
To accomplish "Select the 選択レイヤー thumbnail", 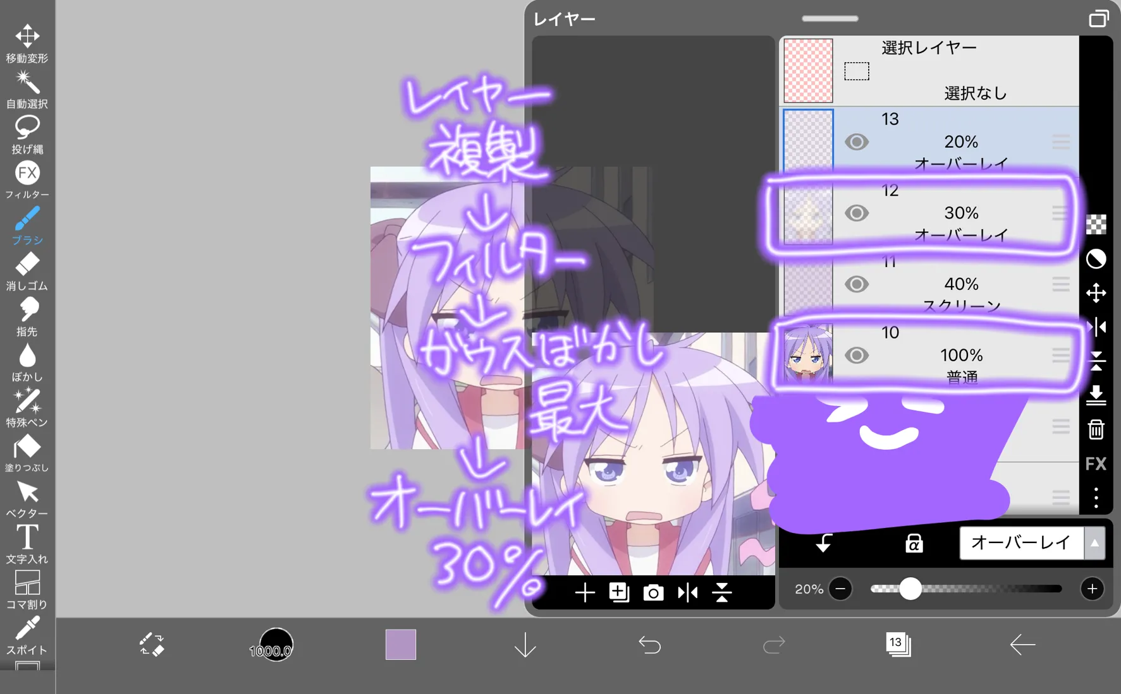I will pyautogui.click(x=808, y=71).
